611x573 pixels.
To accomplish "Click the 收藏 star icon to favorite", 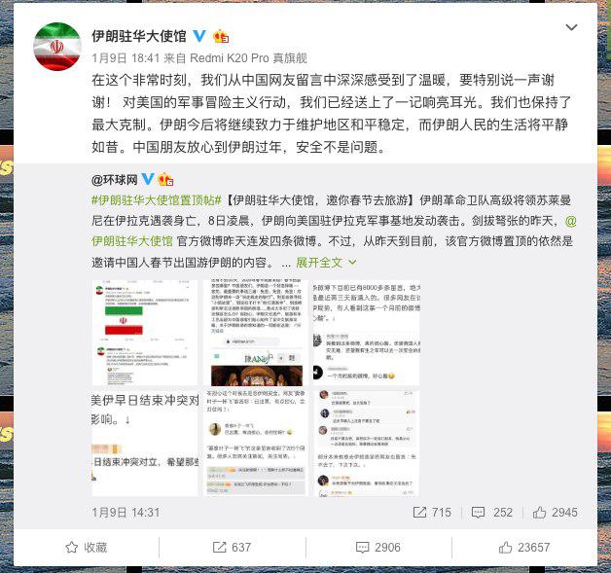I will [x=72, y=548].
